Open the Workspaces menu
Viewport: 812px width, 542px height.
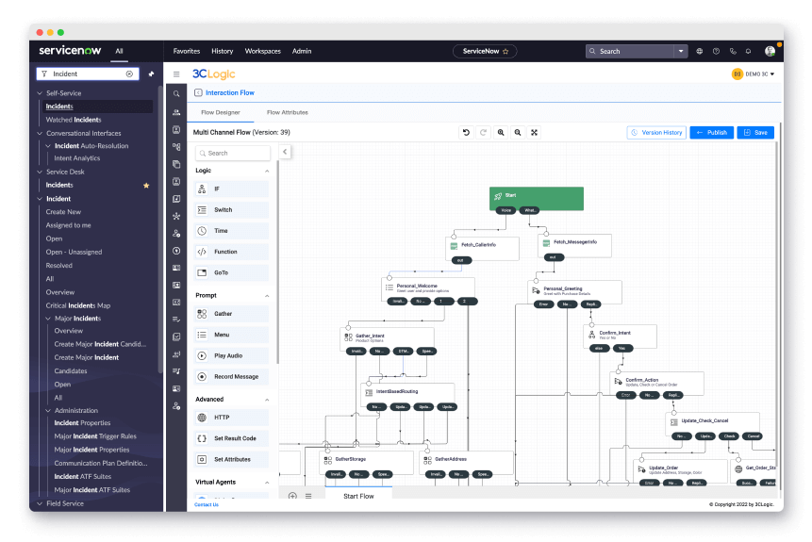pos(262,51)
